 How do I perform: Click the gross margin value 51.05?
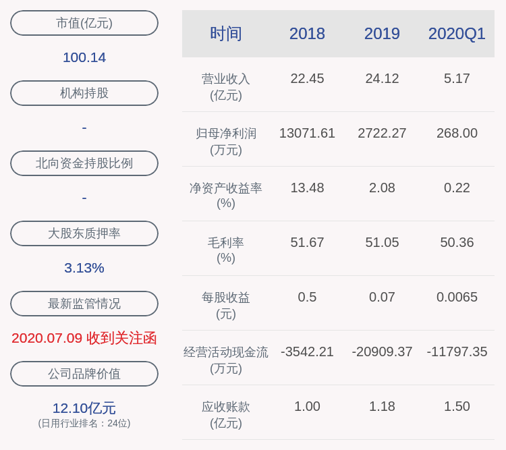click(382, 242)
